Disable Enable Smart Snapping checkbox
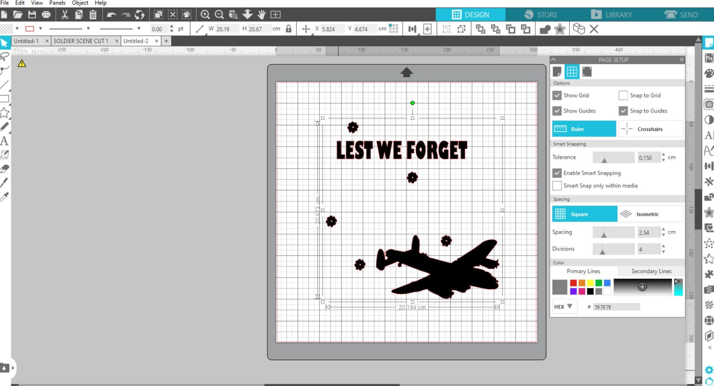The height and width of the screenshot is (386, 714). (x=557, y=173)
